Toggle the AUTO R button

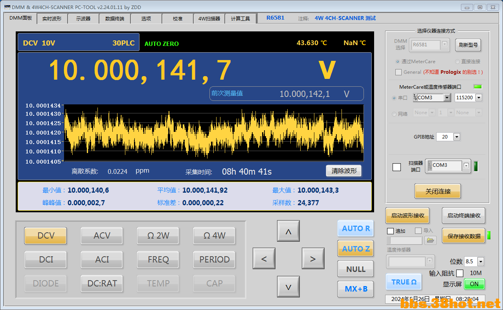356,228
